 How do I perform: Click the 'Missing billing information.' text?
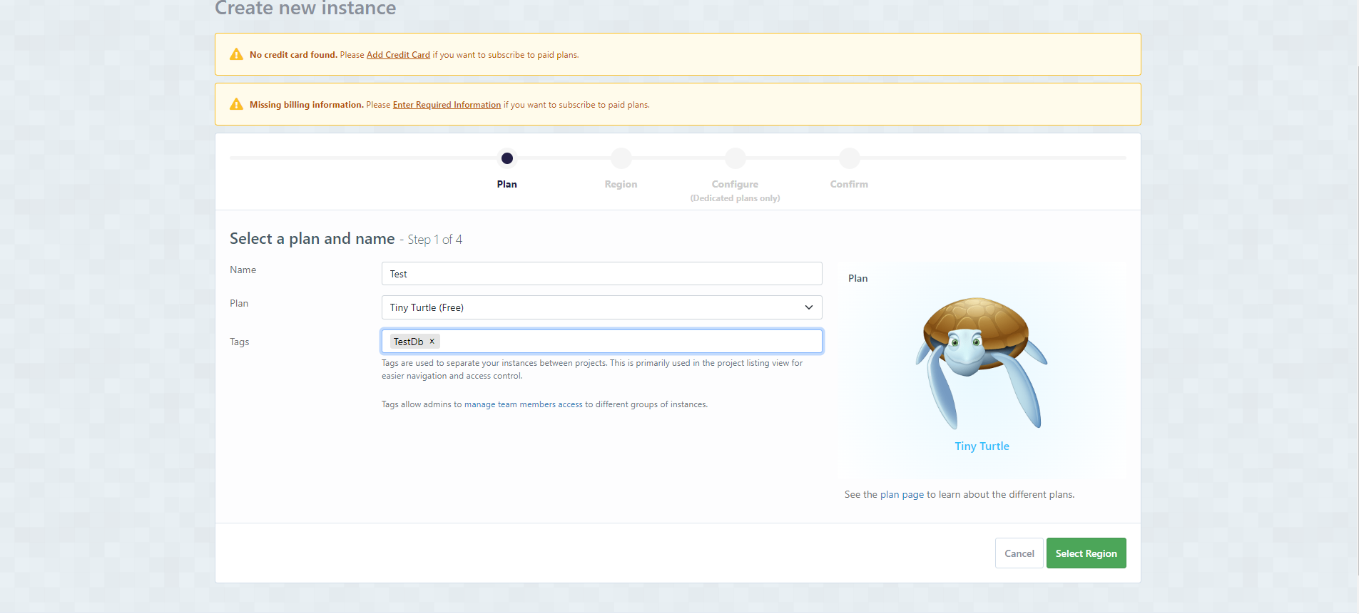307,105
